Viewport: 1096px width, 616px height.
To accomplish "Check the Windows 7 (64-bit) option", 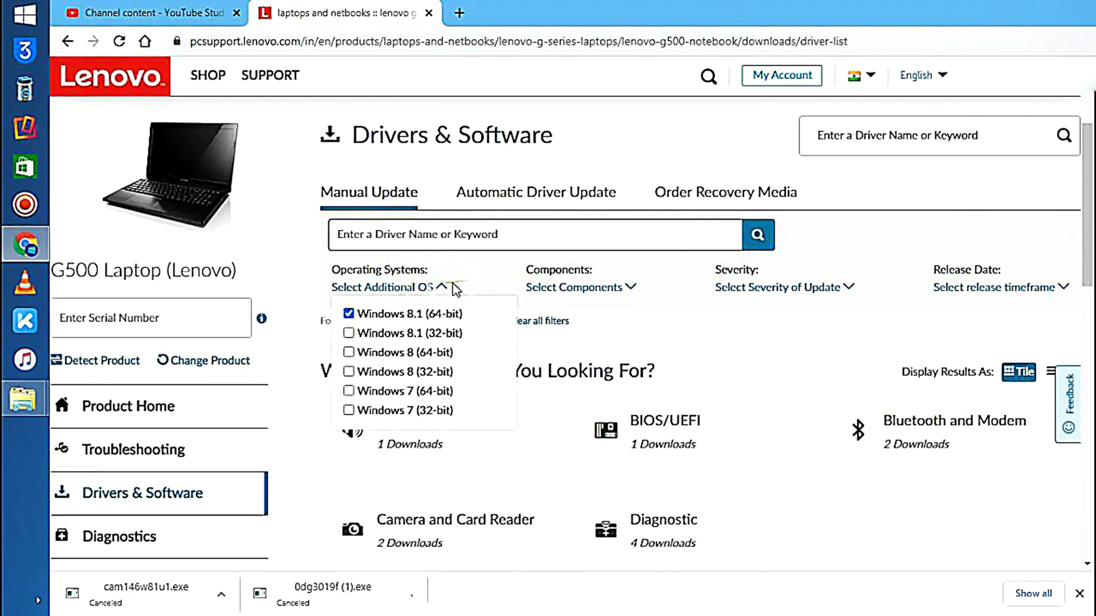I will (348, 391).
